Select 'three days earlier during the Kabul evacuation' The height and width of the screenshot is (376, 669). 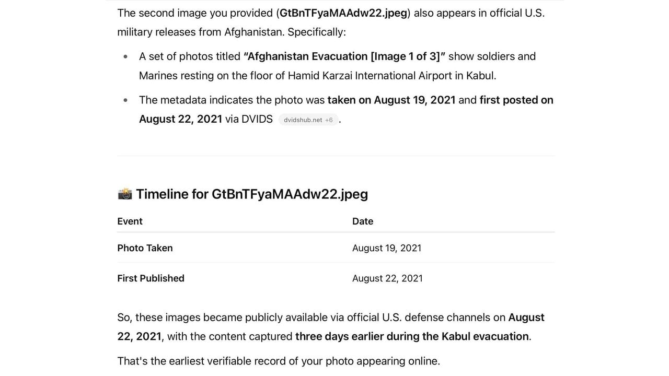pos(412,336)
